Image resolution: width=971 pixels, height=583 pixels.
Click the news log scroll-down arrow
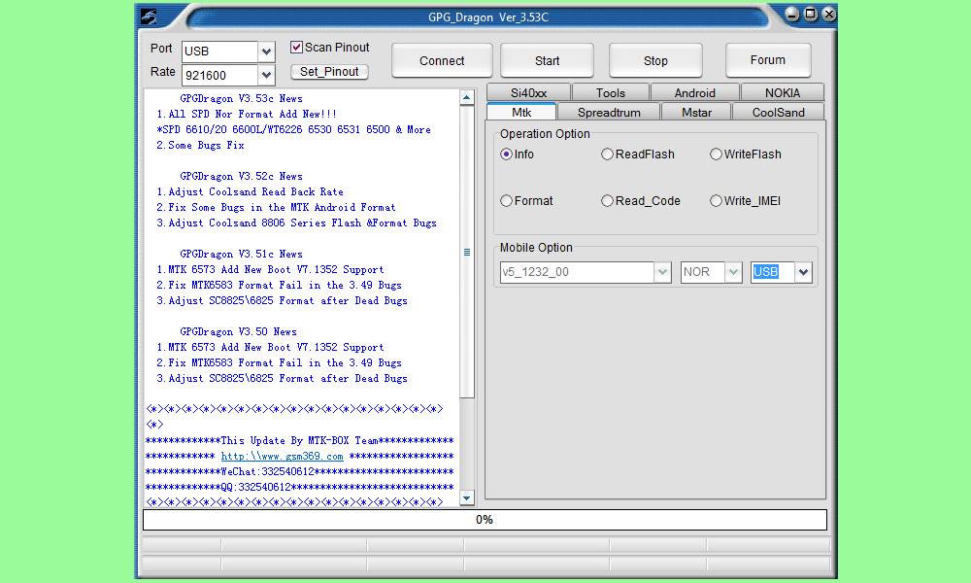(x=467, y=497)
